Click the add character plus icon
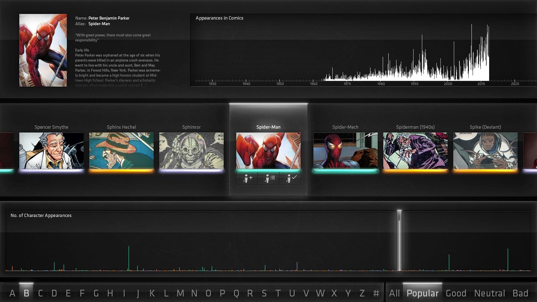This screenshot has width=537, height=302. 247,178
